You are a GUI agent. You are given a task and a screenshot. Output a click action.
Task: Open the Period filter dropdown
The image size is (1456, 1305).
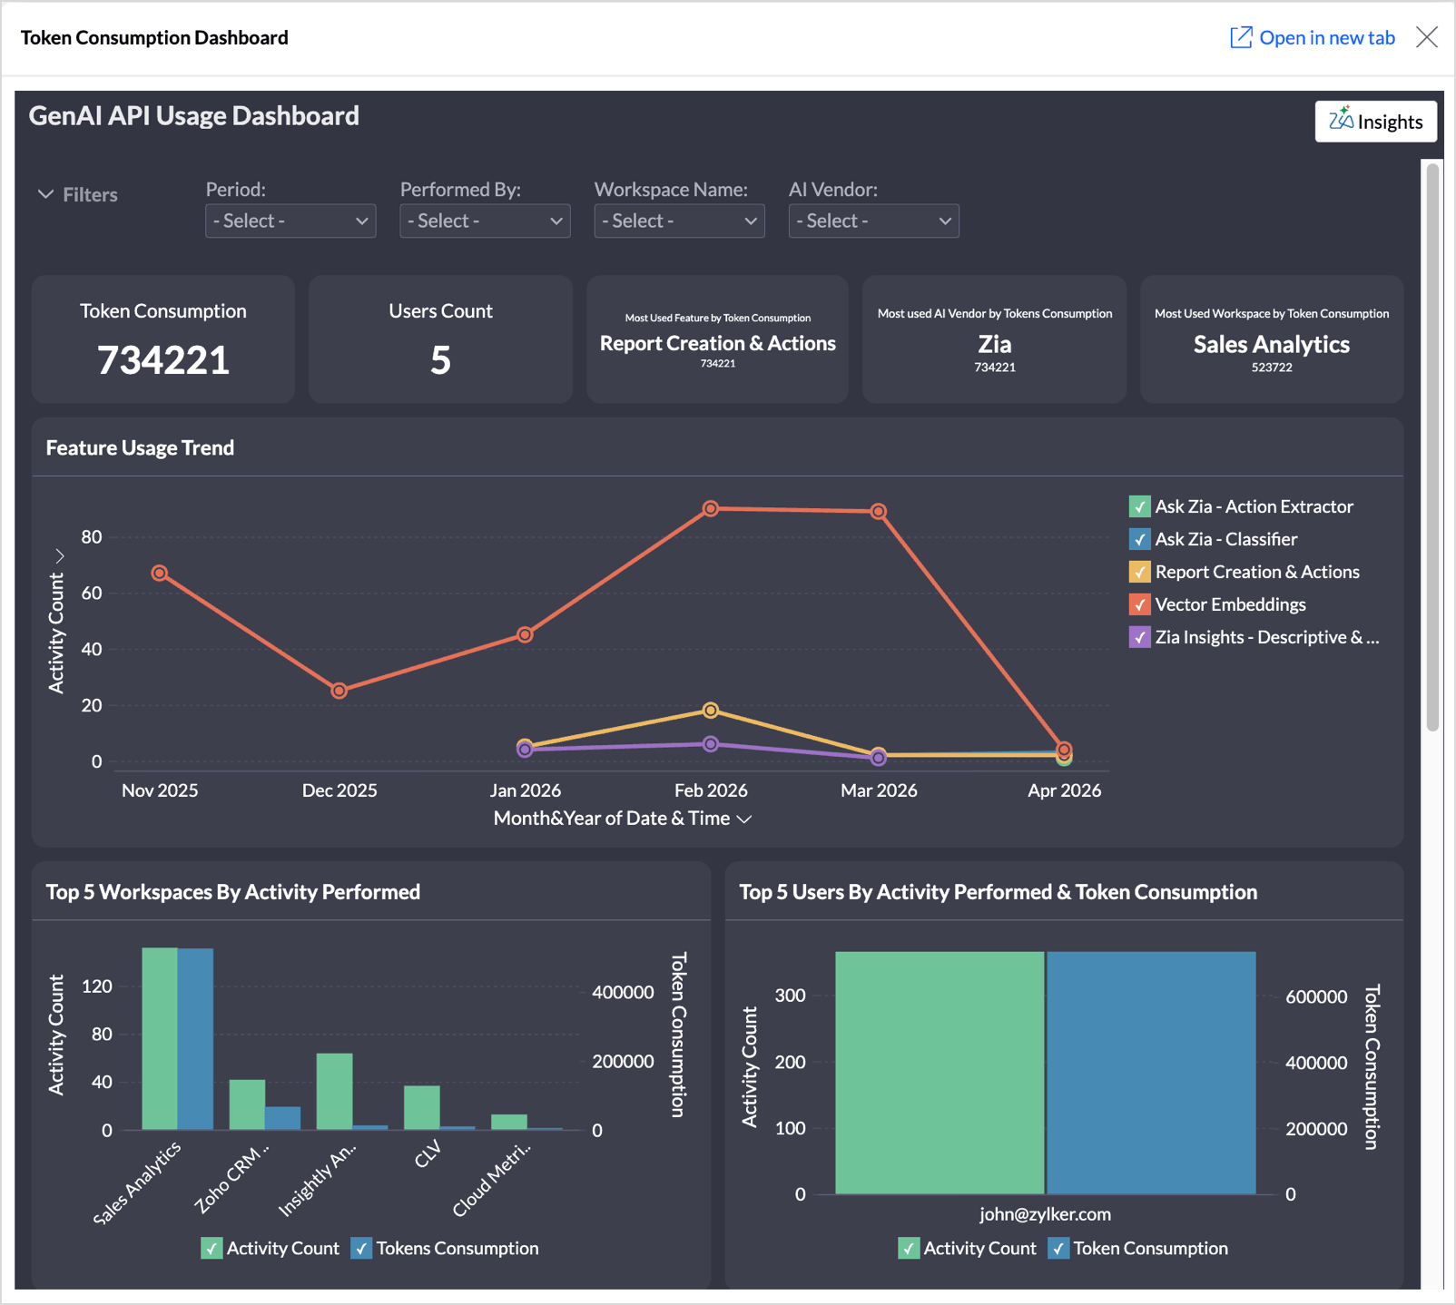pos(290,221)
